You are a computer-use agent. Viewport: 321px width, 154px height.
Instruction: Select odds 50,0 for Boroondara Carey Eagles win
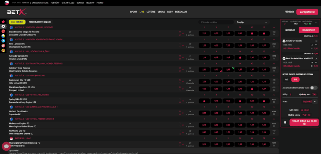tap(228, 101)
